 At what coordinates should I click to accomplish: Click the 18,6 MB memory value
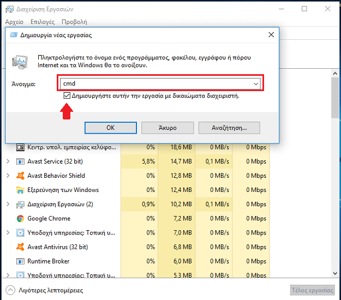(181, 147)
